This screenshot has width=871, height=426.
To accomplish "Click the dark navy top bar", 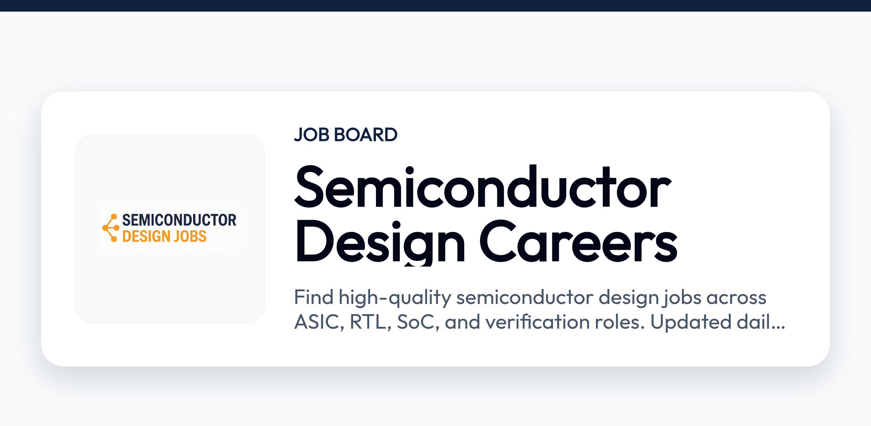I will click(435, 5).
